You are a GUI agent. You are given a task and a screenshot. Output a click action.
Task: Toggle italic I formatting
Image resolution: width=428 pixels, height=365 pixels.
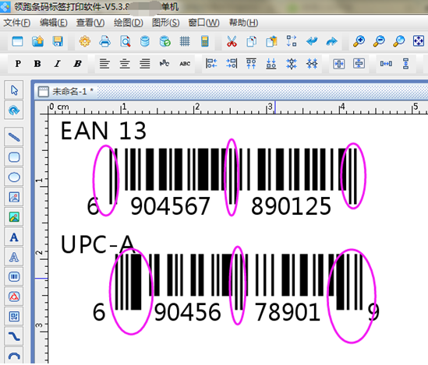click(58, 64)
